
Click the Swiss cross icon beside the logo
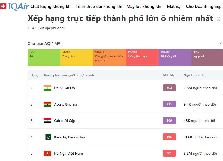(4, 6)
